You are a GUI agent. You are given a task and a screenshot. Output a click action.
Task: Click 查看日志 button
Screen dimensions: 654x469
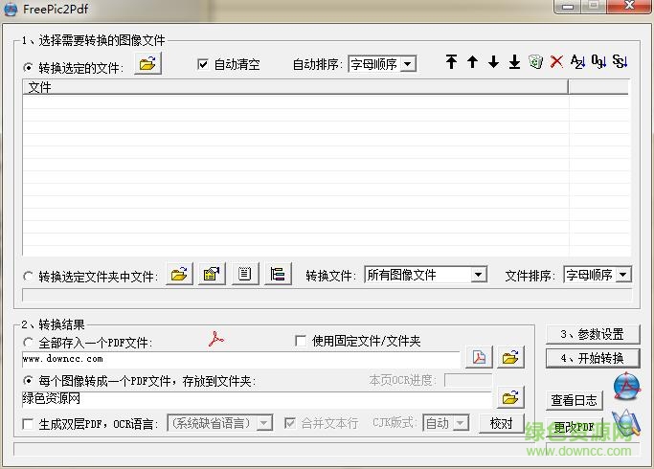574,400
